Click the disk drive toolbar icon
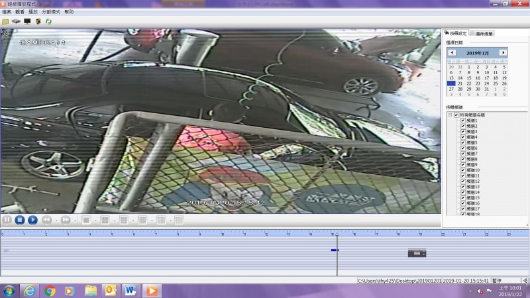Screen dimensions: 530x298 16,21
